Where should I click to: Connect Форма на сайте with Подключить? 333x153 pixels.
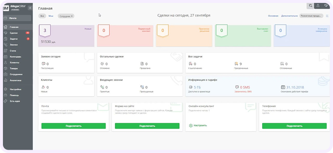click(x=147, y=126)
